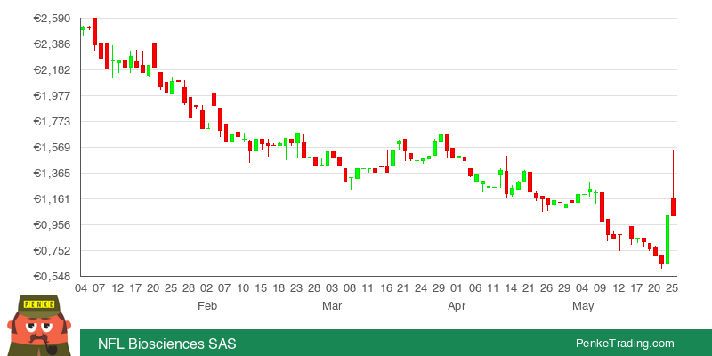Select the €1,365 price axis label
The image size is (712, 356).
coord(52,173)
